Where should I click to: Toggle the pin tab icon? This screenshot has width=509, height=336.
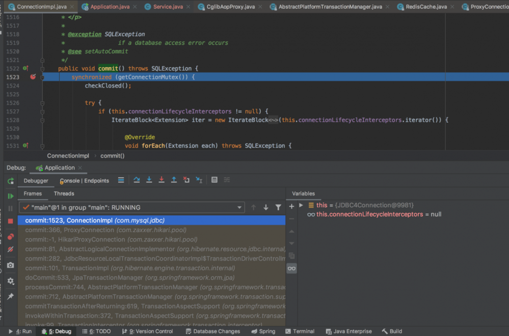pos(11,296)
